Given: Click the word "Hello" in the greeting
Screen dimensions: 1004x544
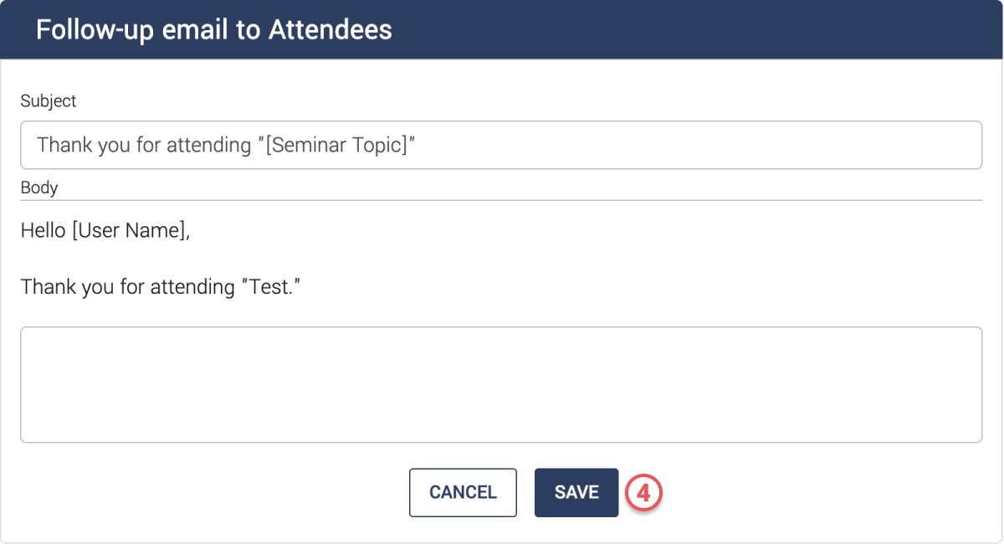Looking at the screenshot, I should [43, 230].
